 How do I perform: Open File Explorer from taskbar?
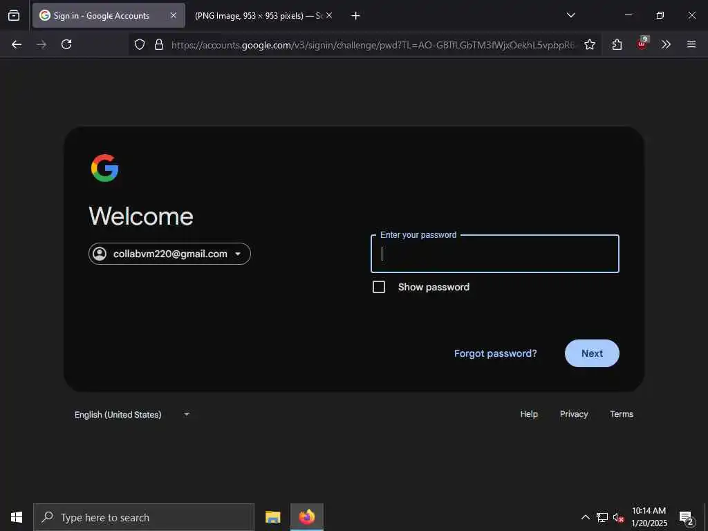tap(272, 517)
